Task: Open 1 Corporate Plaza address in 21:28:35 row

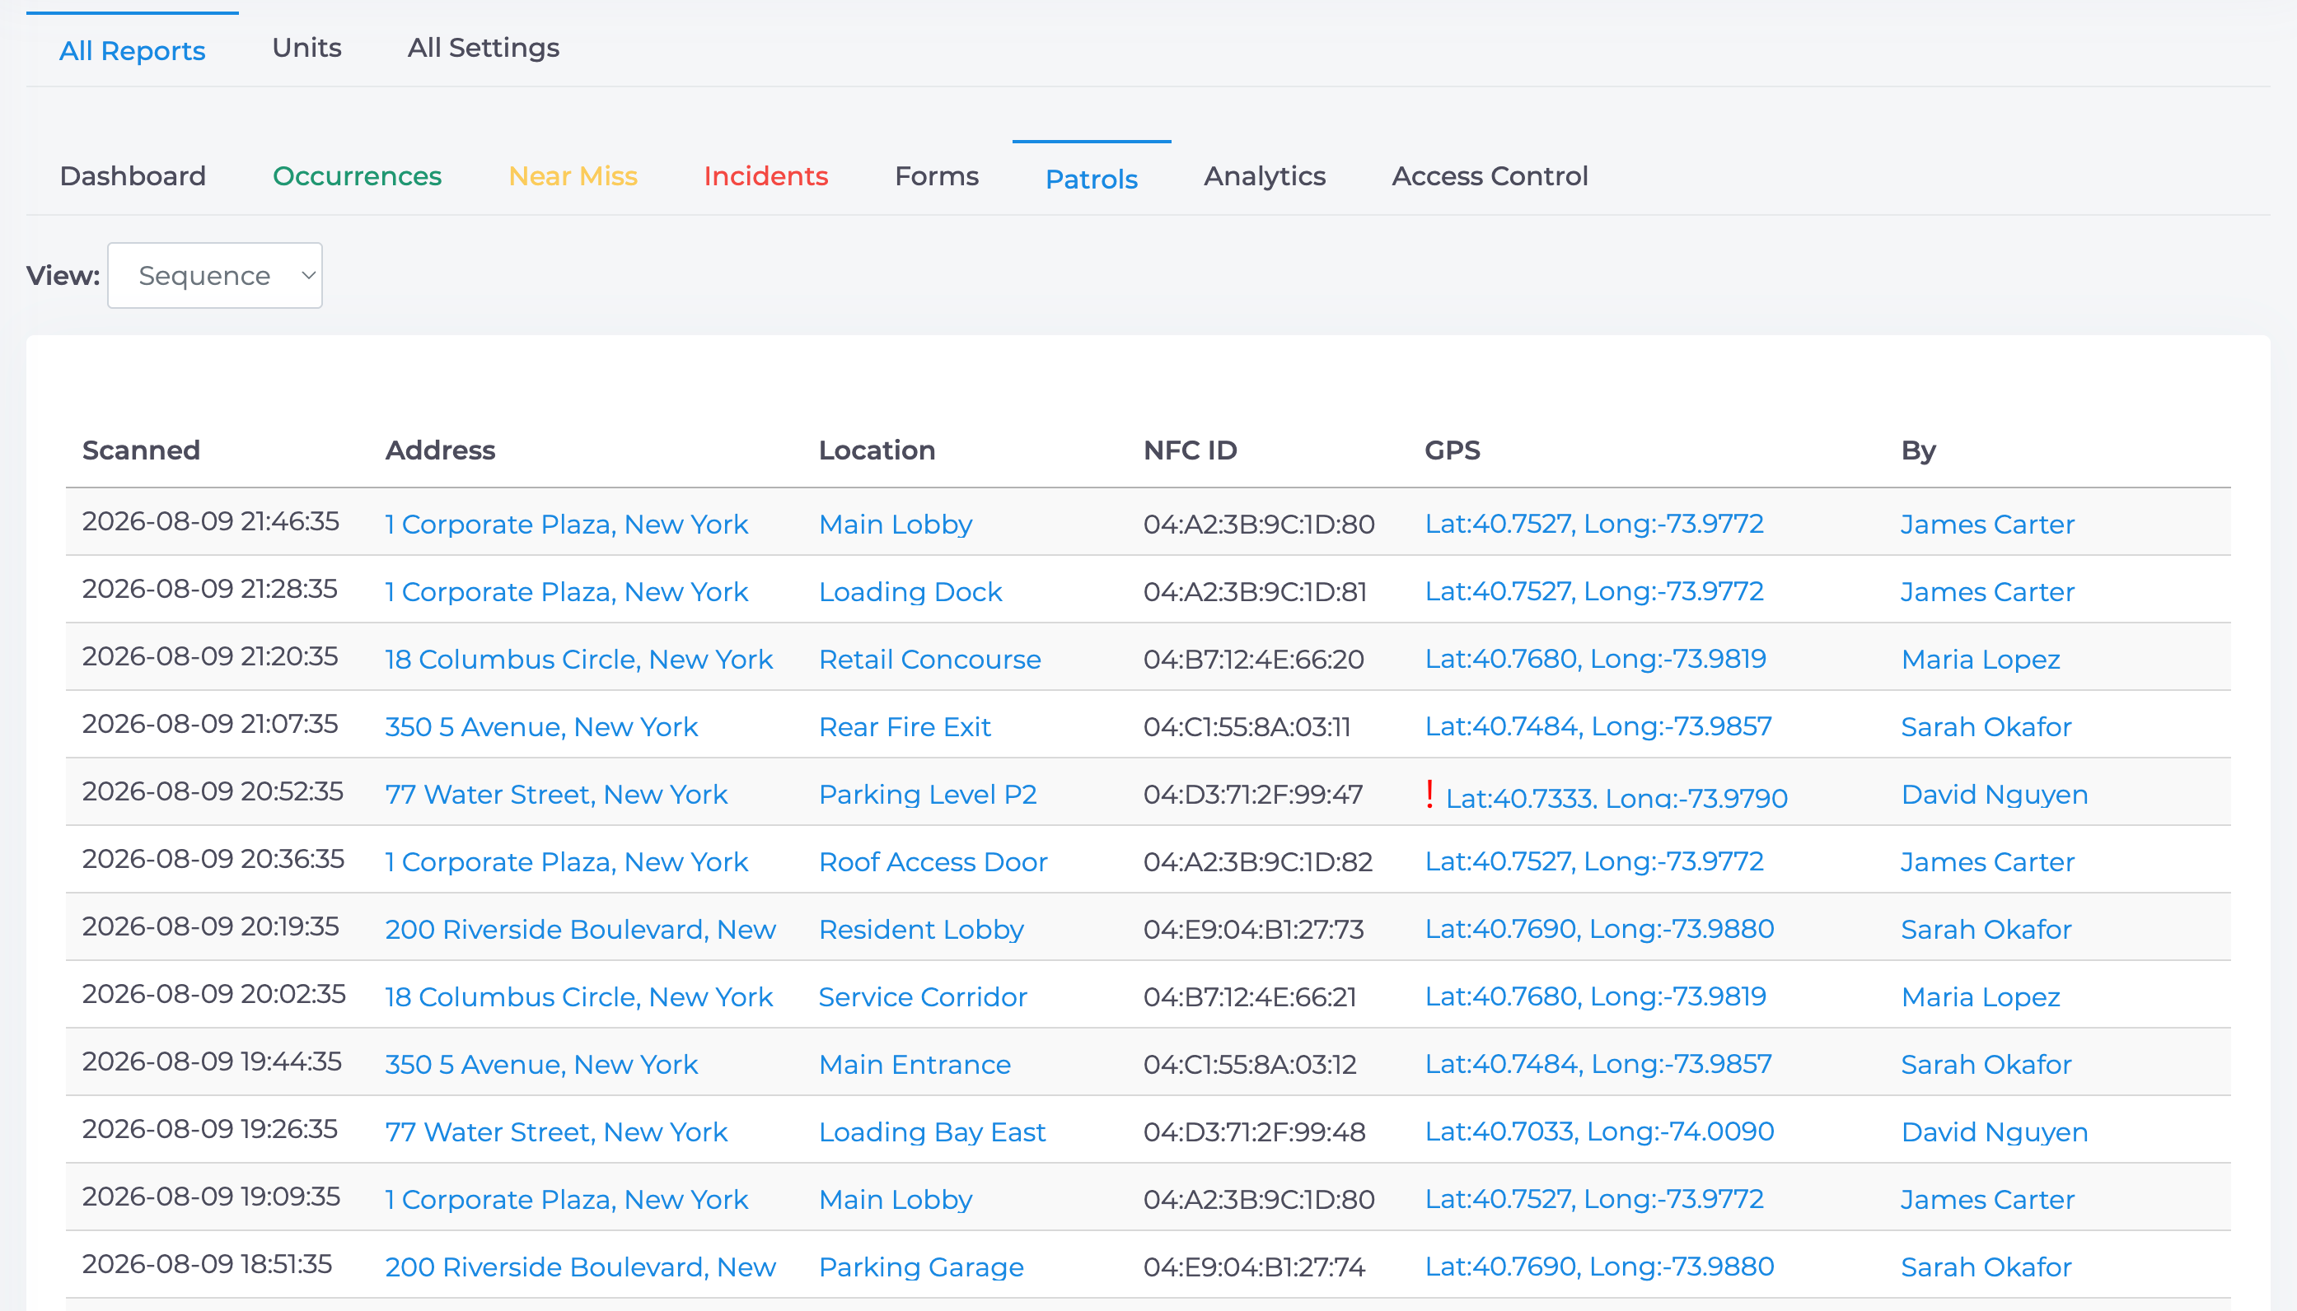Action: click(x=567, y=591)
